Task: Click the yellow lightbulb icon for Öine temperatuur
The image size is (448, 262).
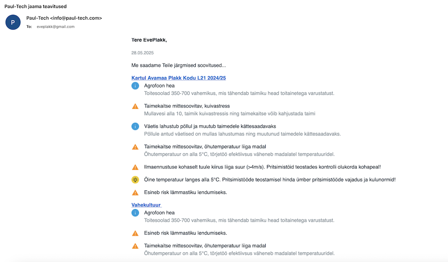Action: coord(135,180)
